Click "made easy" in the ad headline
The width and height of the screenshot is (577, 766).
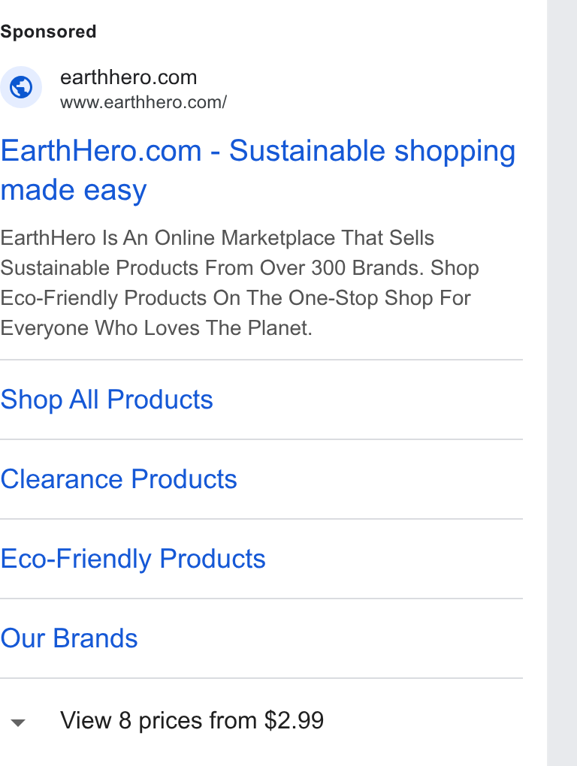tap(74, 190)
